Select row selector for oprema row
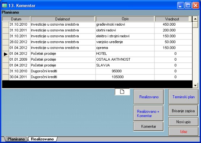The image size is (201, 143). point(5,48)
